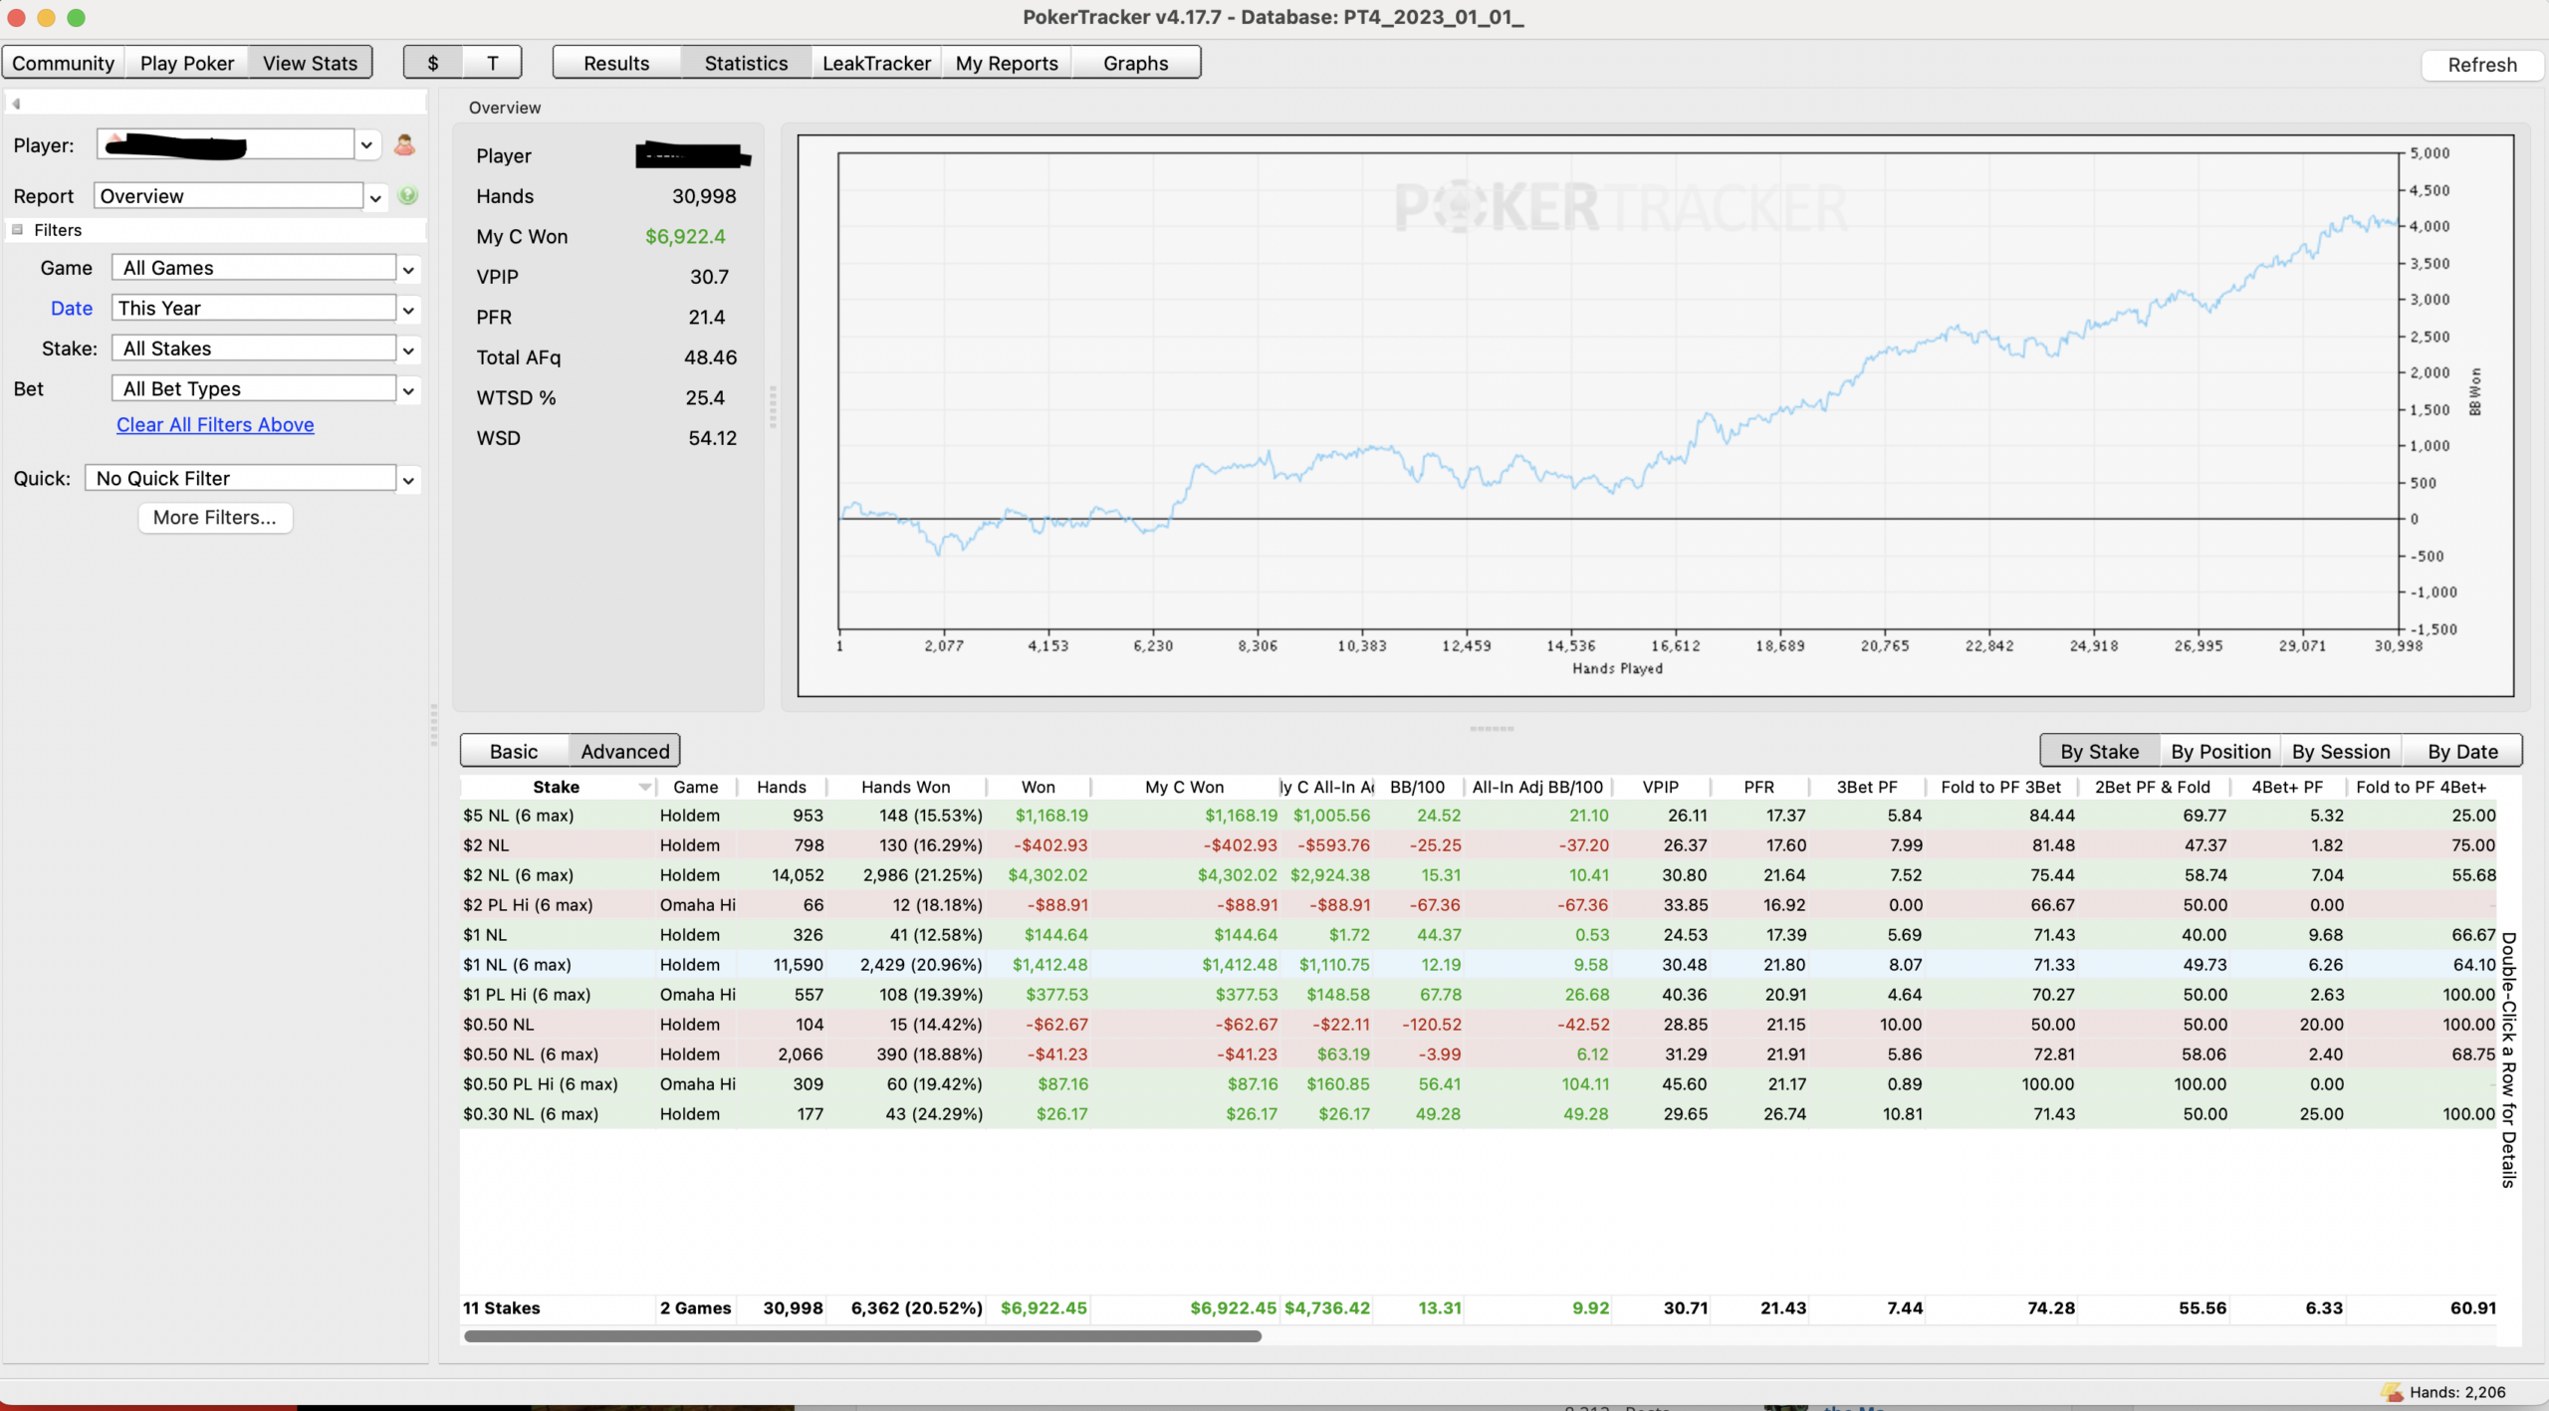This screenshot has height=1411, width=2549.
Task: Switch to cash game mode with $ toggle
Action: point(432,63)
